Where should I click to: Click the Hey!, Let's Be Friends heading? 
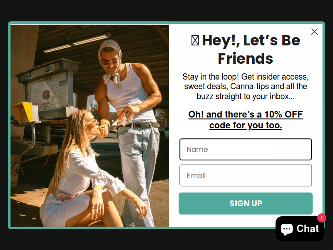tap(246, 49)
